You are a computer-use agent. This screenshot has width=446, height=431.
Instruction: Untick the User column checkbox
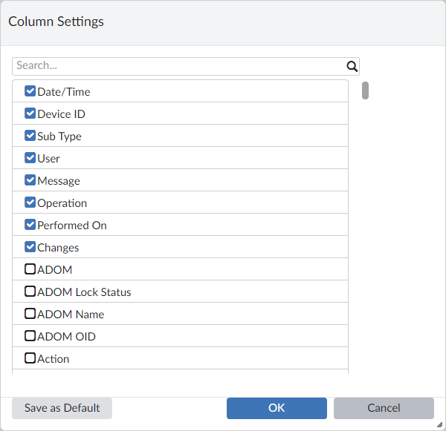click(x=30, y=158)
